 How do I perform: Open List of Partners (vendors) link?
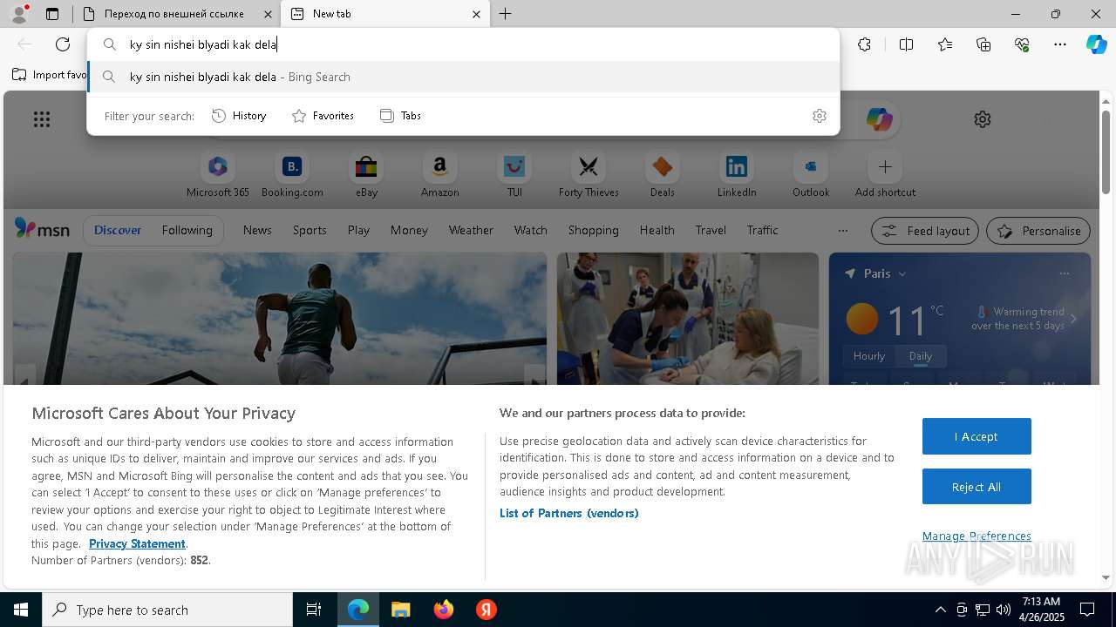(x=568, y=513)
